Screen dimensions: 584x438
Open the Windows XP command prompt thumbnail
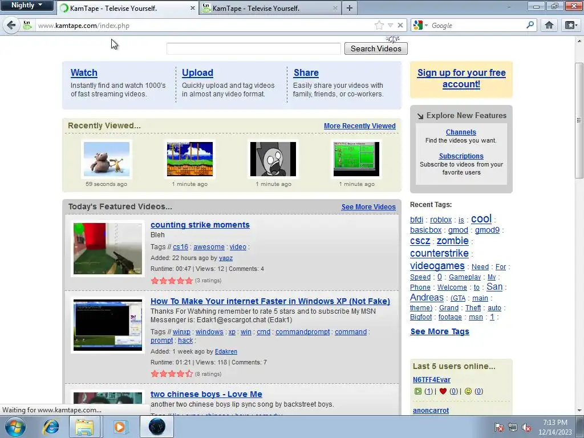pos(108,325)
